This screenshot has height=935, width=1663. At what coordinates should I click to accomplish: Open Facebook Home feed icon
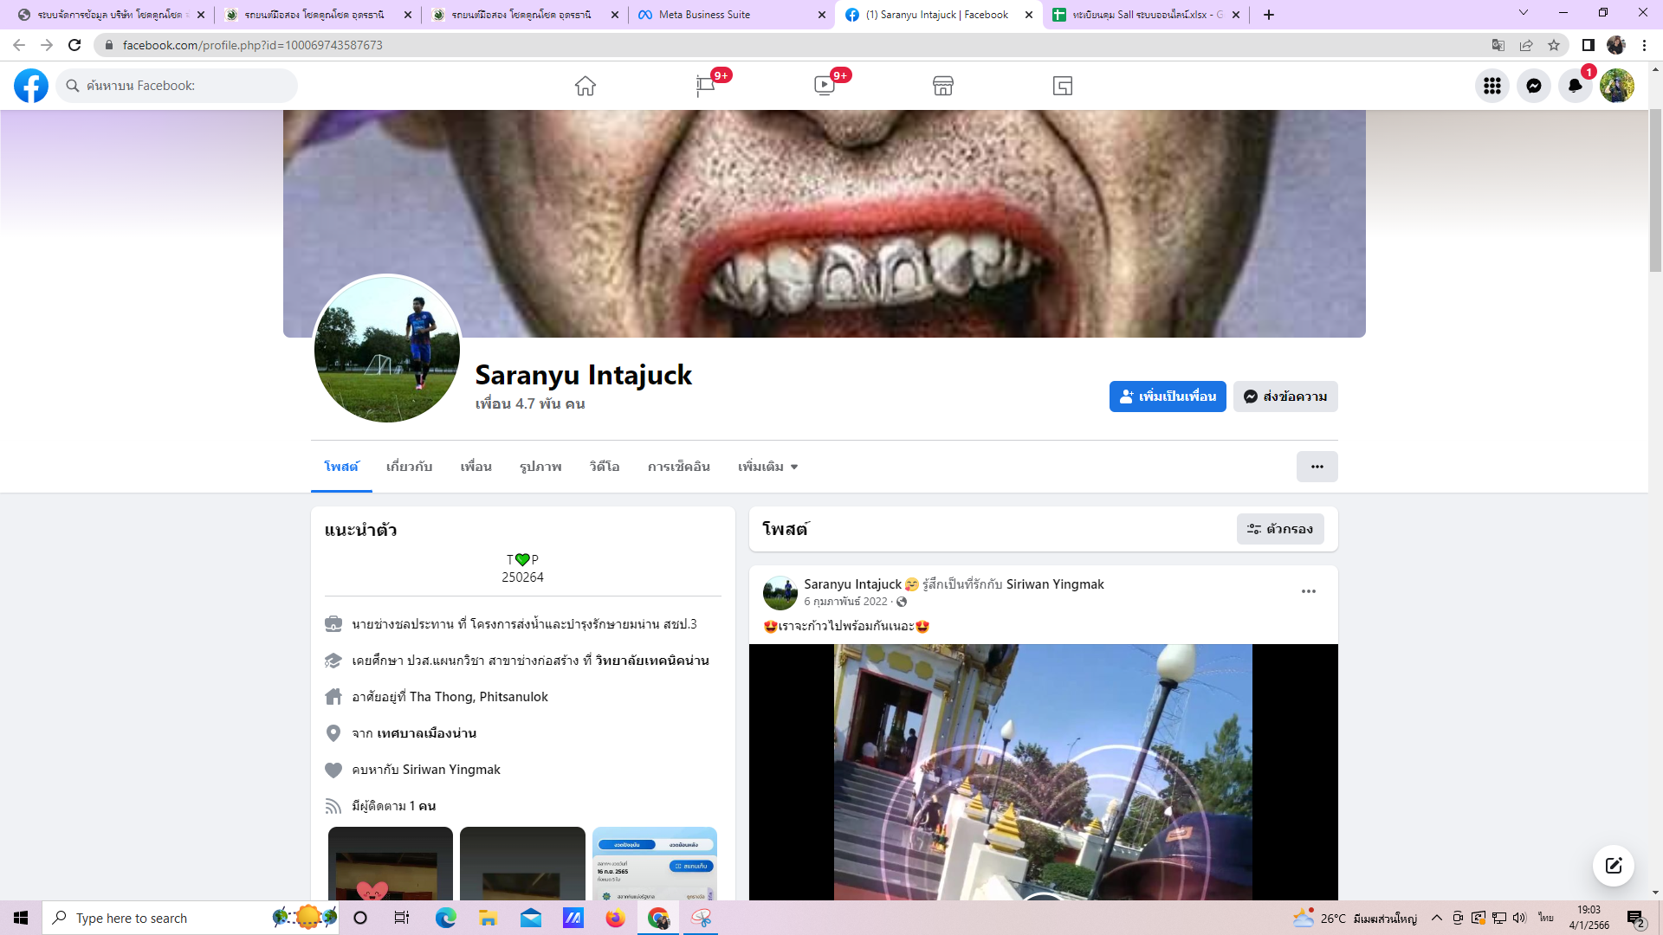pos(586,86)
